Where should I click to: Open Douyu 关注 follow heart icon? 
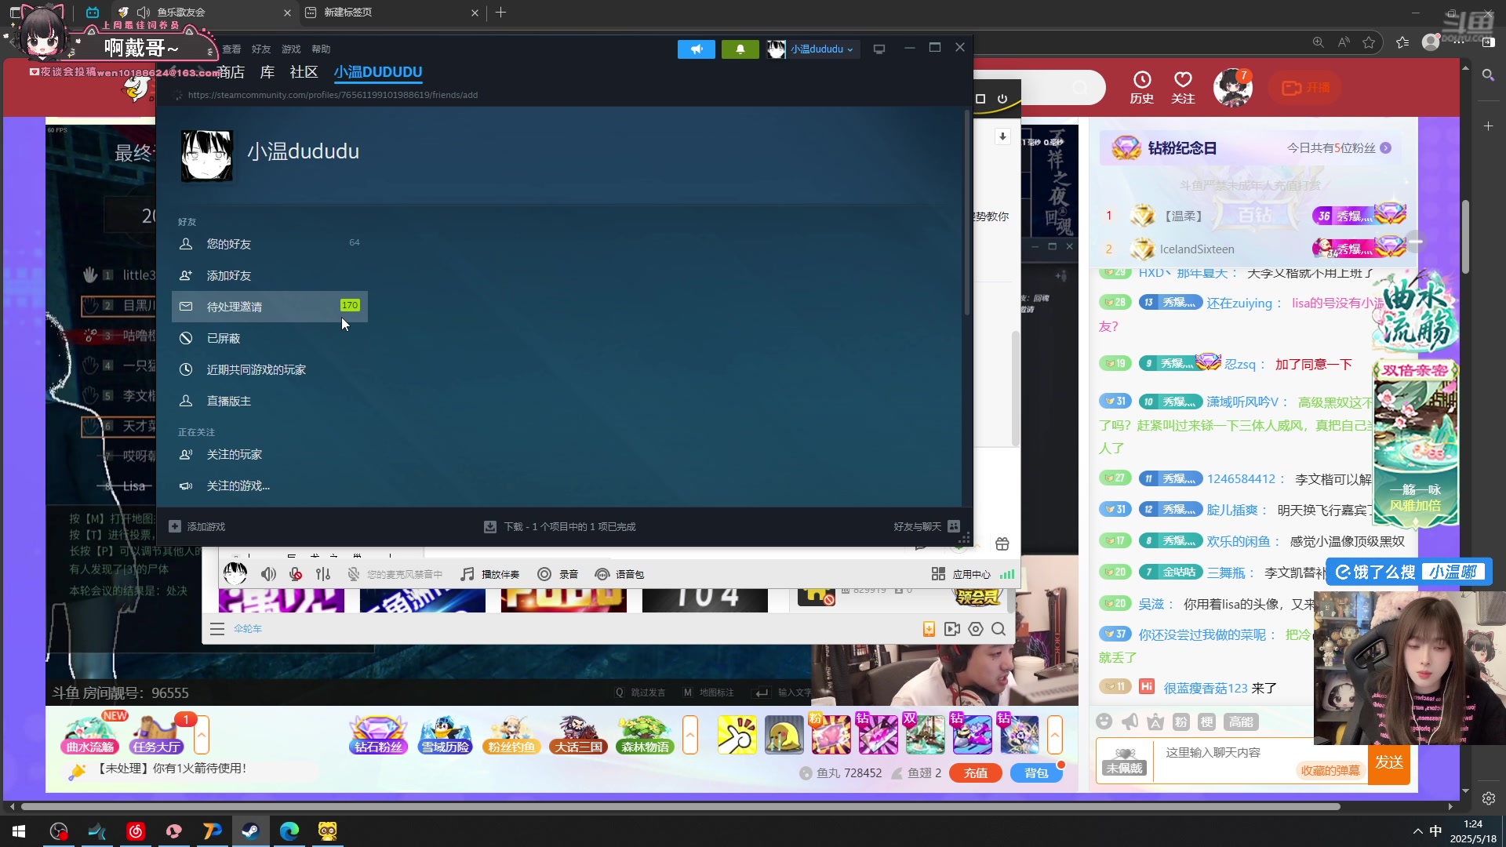coord(1183,87)
